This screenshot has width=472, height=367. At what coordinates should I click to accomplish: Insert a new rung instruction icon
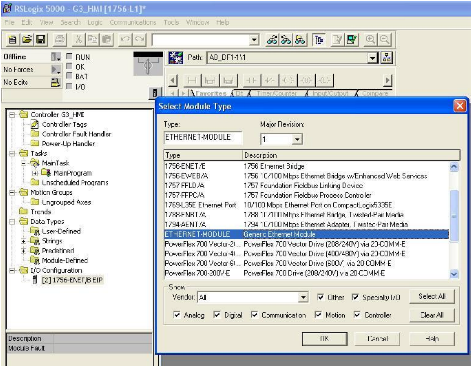coord(191,80)
